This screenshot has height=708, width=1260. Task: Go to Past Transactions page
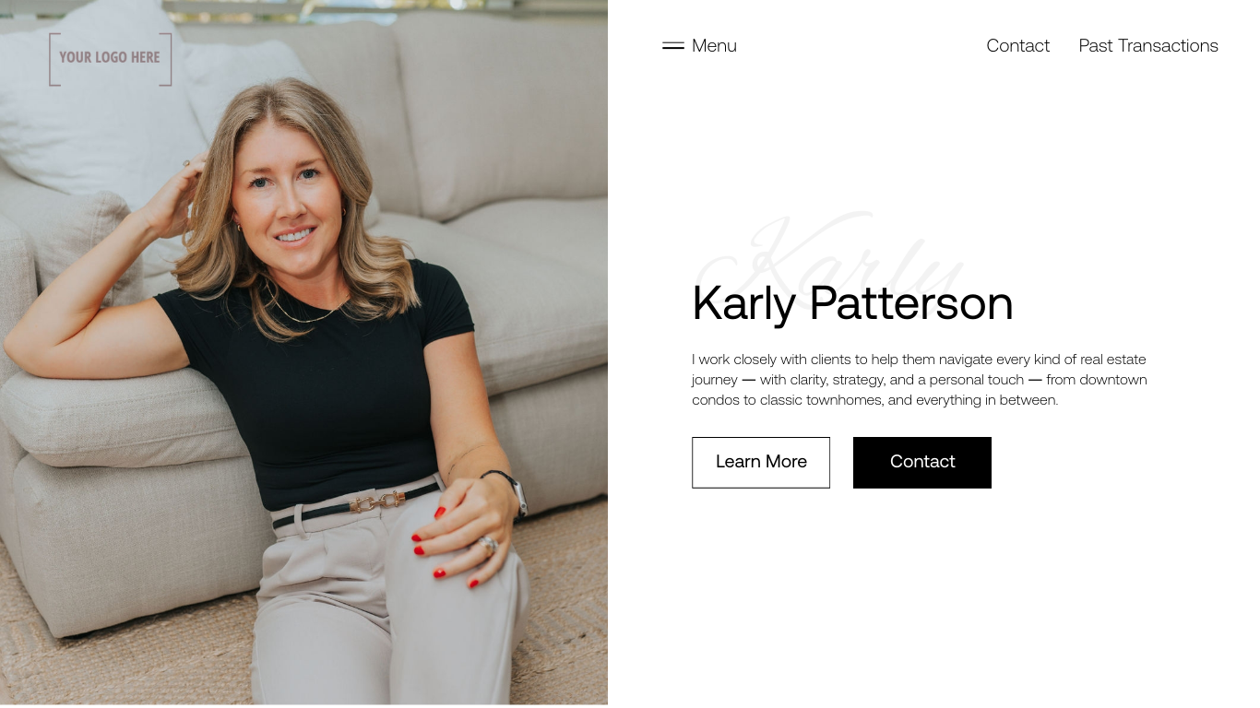[x=1148, y=46]
